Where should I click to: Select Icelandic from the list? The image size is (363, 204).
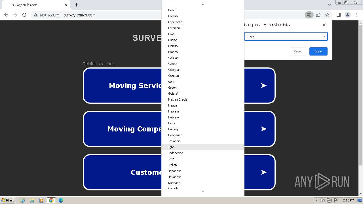click(x=203, y=141)
